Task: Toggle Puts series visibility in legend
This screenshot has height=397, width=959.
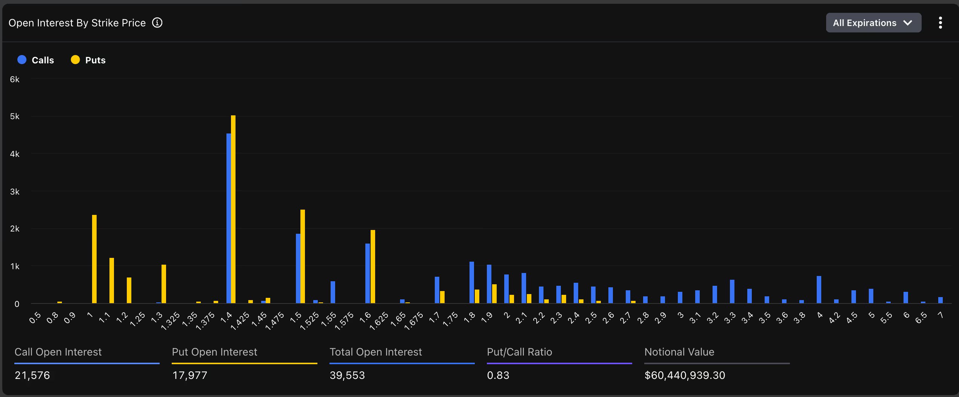Action: click(95, 60)
